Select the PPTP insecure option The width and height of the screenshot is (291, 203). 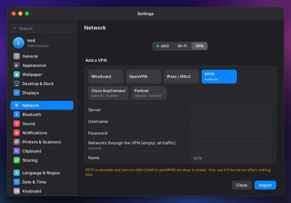(x=219, y=76)
